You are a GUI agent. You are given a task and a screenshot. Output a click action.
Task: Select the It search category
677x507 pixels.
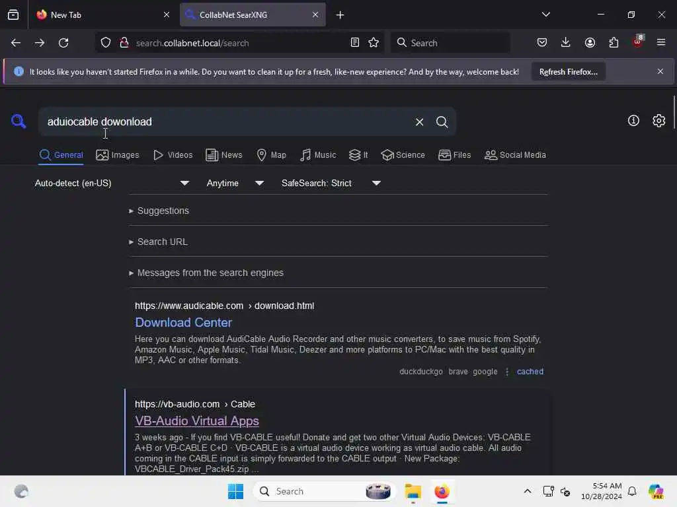(358, 155)
